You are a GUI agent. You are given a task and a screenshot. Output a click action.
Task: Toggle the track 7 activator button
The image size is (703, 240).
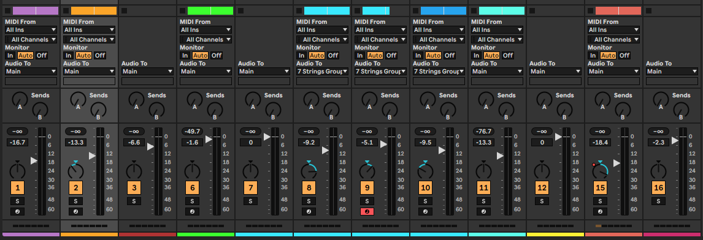pos(250,187)
